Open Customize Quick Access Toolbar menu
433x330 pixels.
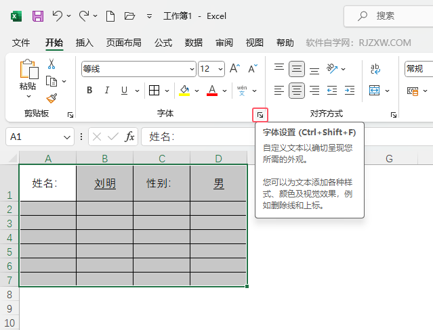[149, 16]
